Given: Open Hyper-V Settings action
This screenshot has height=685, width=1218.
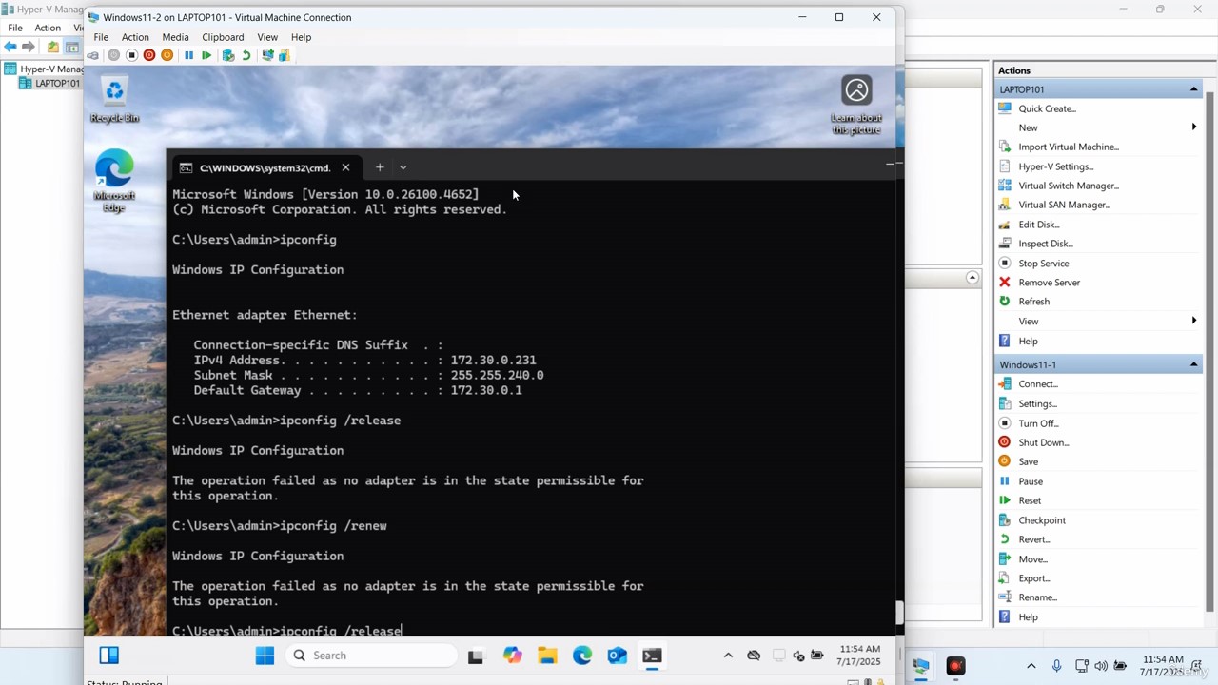Looking at the screenshot, I should tap(1056, 166).
